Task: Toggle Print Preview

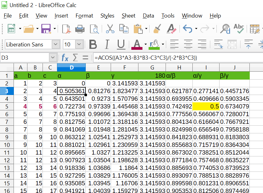Action: [94, 29]
